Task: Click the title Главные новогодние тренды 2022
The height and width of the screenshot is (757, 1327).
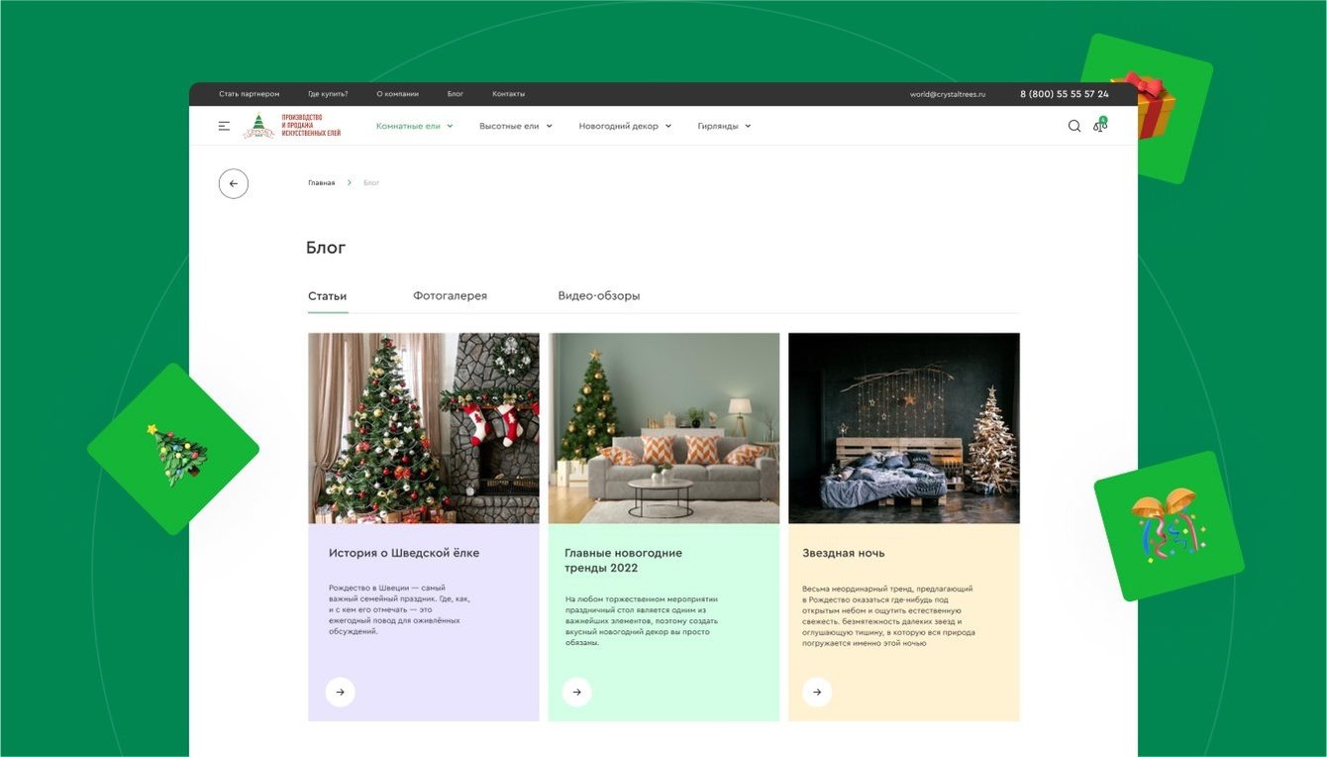Action: (623, 561)
